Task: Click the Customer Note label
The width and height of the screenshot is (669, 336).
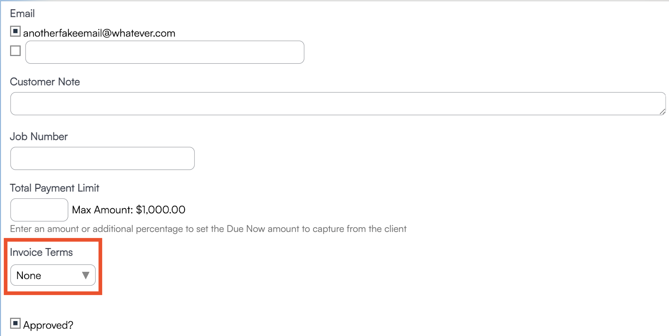Action: click(x=45, y=82)
